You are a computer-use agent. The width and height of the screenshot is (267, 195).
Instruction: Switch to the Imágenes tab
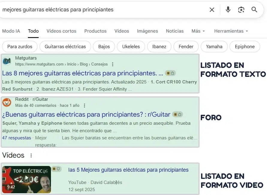click(147, 31)
